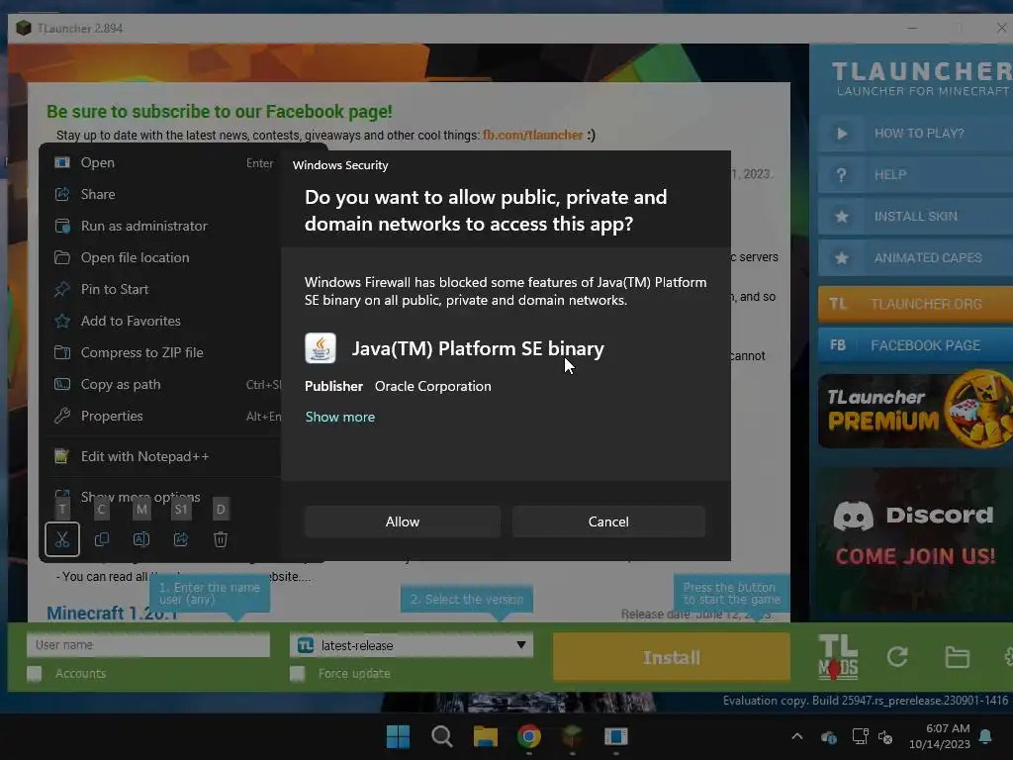
Task: Toggle the Accounts checkbox
Action: (35, 674)
